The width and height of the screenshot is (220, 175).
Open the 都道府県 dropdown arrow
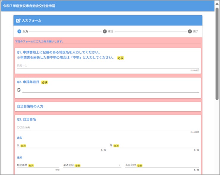click(120, 165)
